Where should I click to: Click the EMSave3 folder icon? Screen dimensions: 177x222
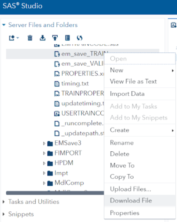point(50,144)
